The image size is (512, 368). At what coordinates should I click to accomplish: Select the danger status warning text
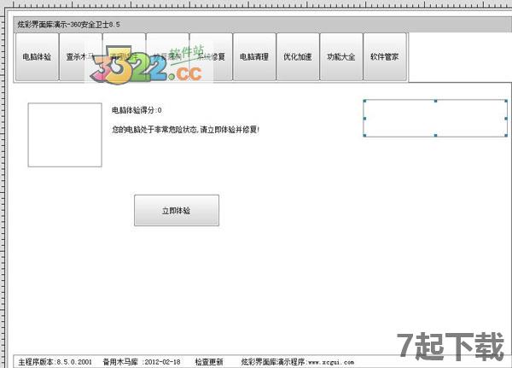pyautogui.click(x=185, y=130)
